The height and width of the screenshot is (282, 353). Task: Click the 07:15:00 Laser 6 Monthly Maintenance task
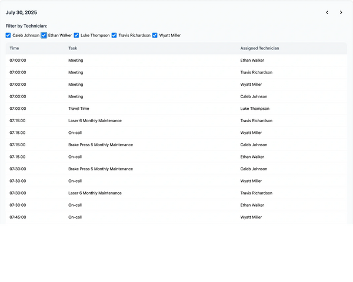[x=95, y=120]
